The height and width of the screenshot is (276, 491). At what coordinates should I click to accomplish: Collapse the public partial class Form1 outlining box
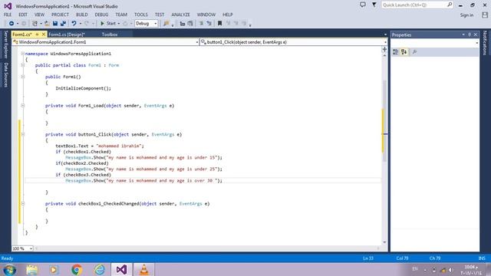[x=22, y=65]
